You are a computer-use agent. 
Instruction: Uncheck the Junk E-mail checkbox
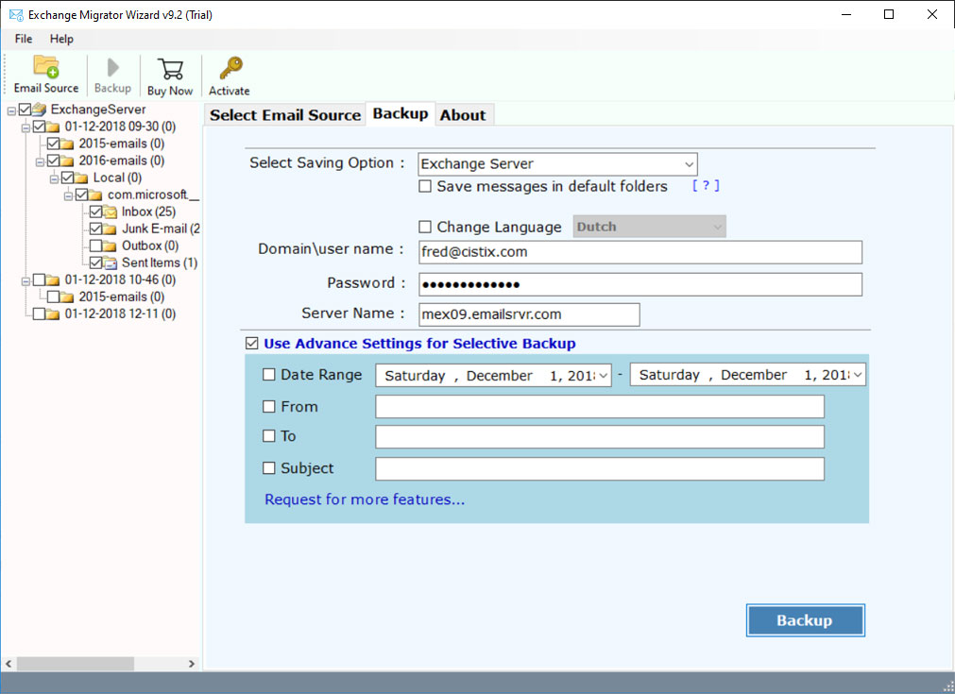click(95, 229)
